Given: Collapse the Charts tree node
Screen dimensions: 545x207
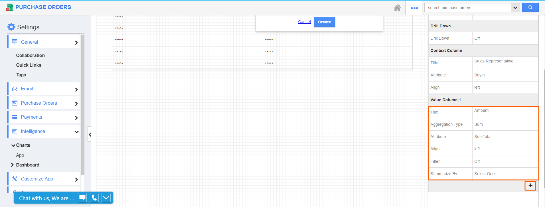Looking at the screenshot, I should click(13, 145).
